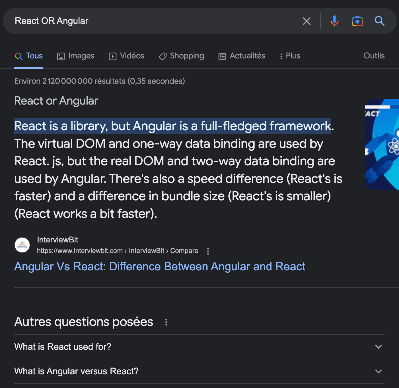Expand "What is React used for?" question
Image resolution: width=399 pixels, height=388 pixels.
tap(200, 347)
